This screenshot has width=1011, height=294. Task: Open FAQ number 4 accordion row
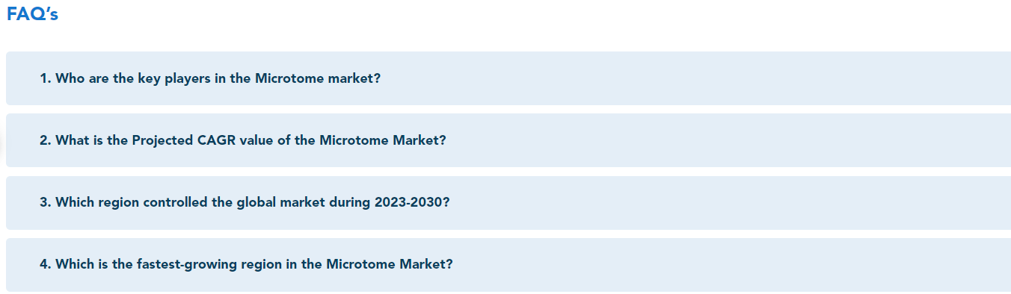coord(508,265)
